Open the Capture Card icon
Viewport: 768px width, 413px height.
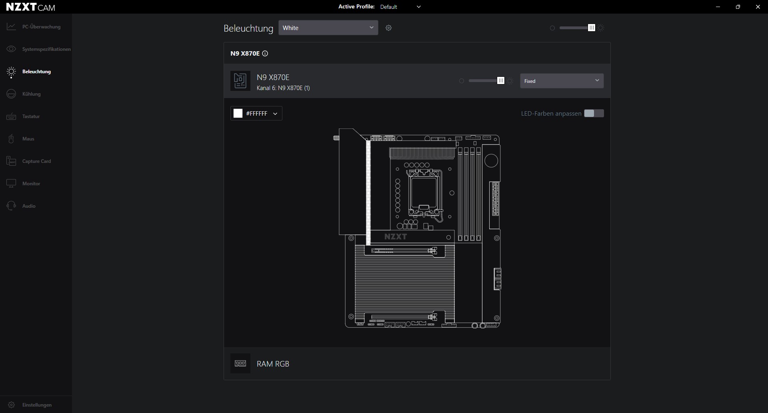point(11,161)
